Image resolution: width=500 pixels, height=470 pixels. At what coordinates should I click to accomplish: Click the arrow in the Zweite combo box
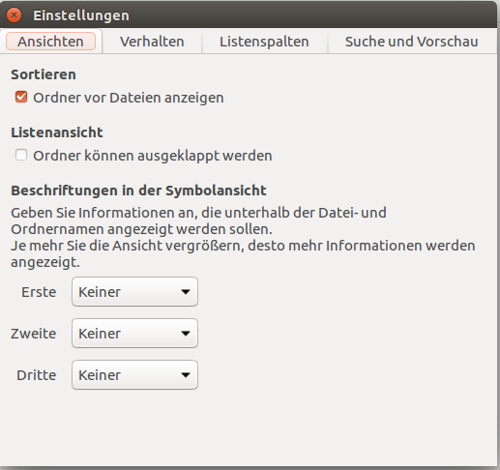point(186,334)
